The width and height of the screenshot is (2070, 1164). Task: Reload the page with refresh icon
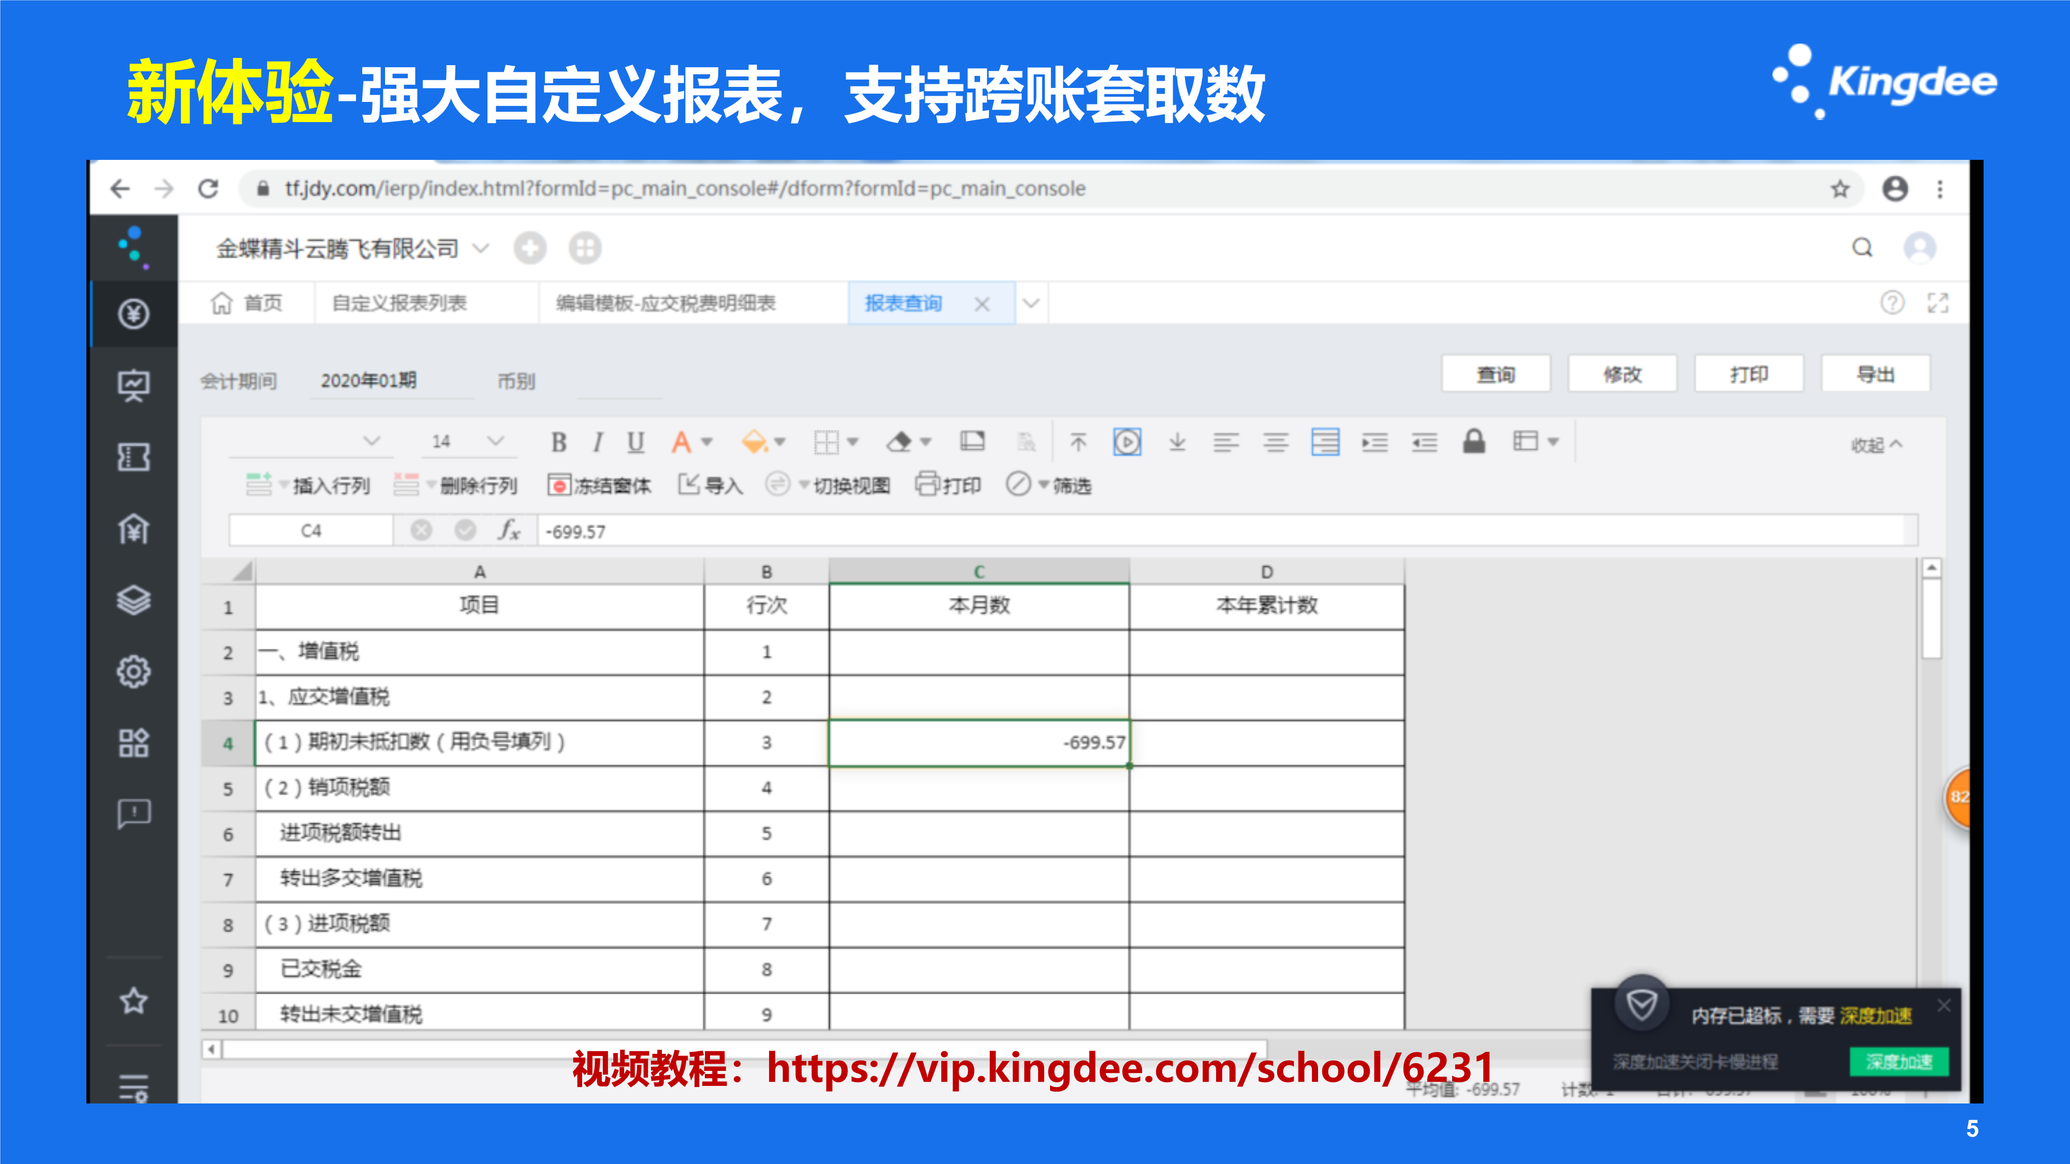pos(208,189)
